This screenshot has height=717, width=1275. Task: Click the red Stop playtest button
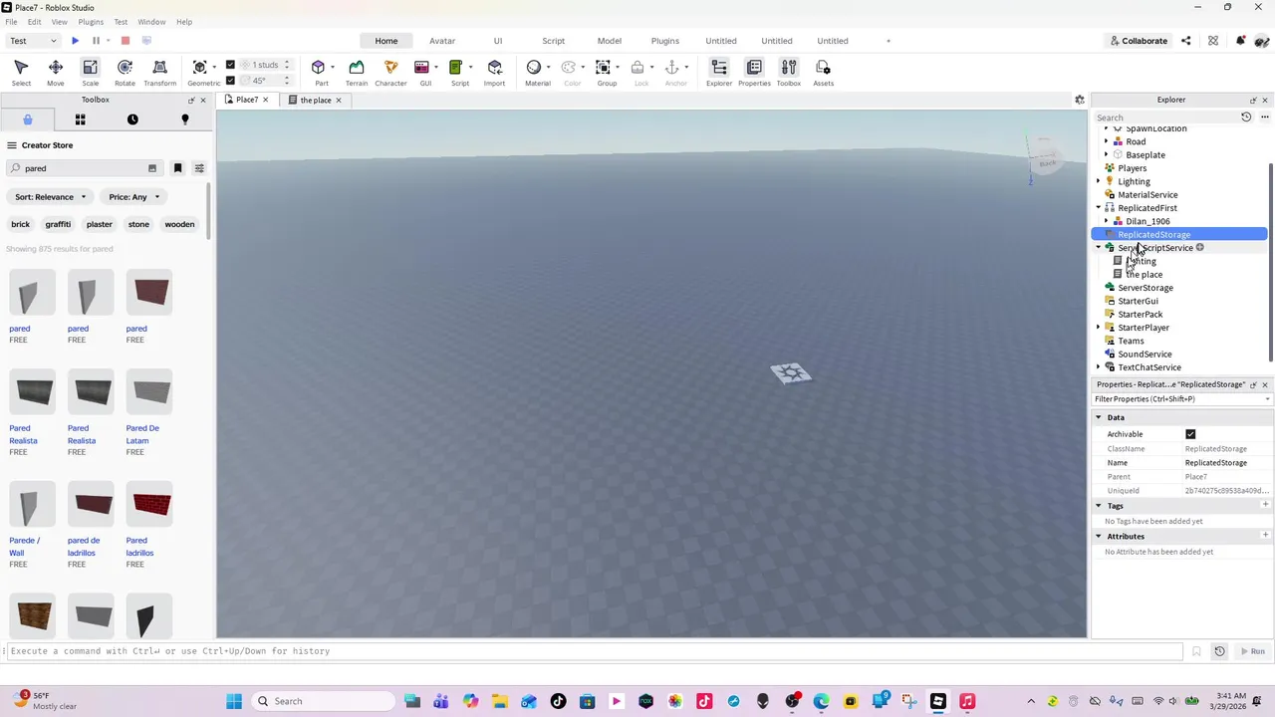pyautogui.click(x=126, y=41)
